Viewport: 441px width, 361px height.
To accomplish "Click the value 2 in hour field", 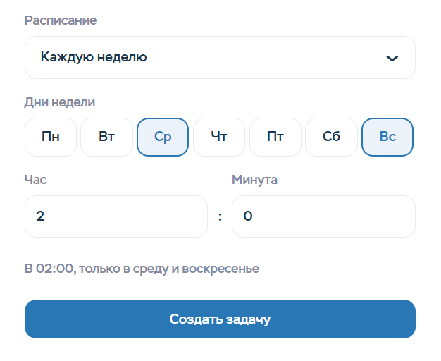I will pyautogui.click(x=40, y=216).
